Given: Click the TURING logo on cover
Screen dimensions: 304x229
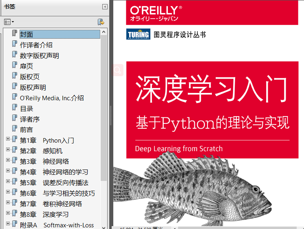Looking at the screenshot, I should 138,34.
